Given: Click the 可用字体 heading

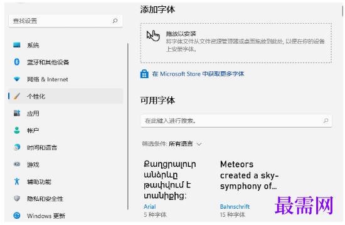Looking at the screenshot, I should click(157, 101).
